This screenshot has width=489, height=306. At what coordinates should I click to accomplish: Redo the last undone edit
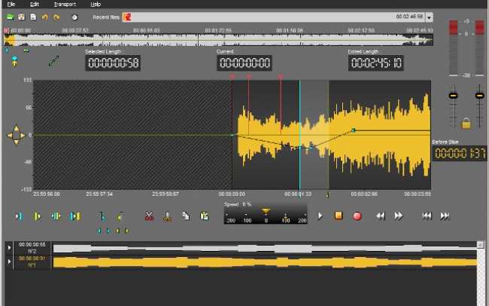tap(56, 17)
